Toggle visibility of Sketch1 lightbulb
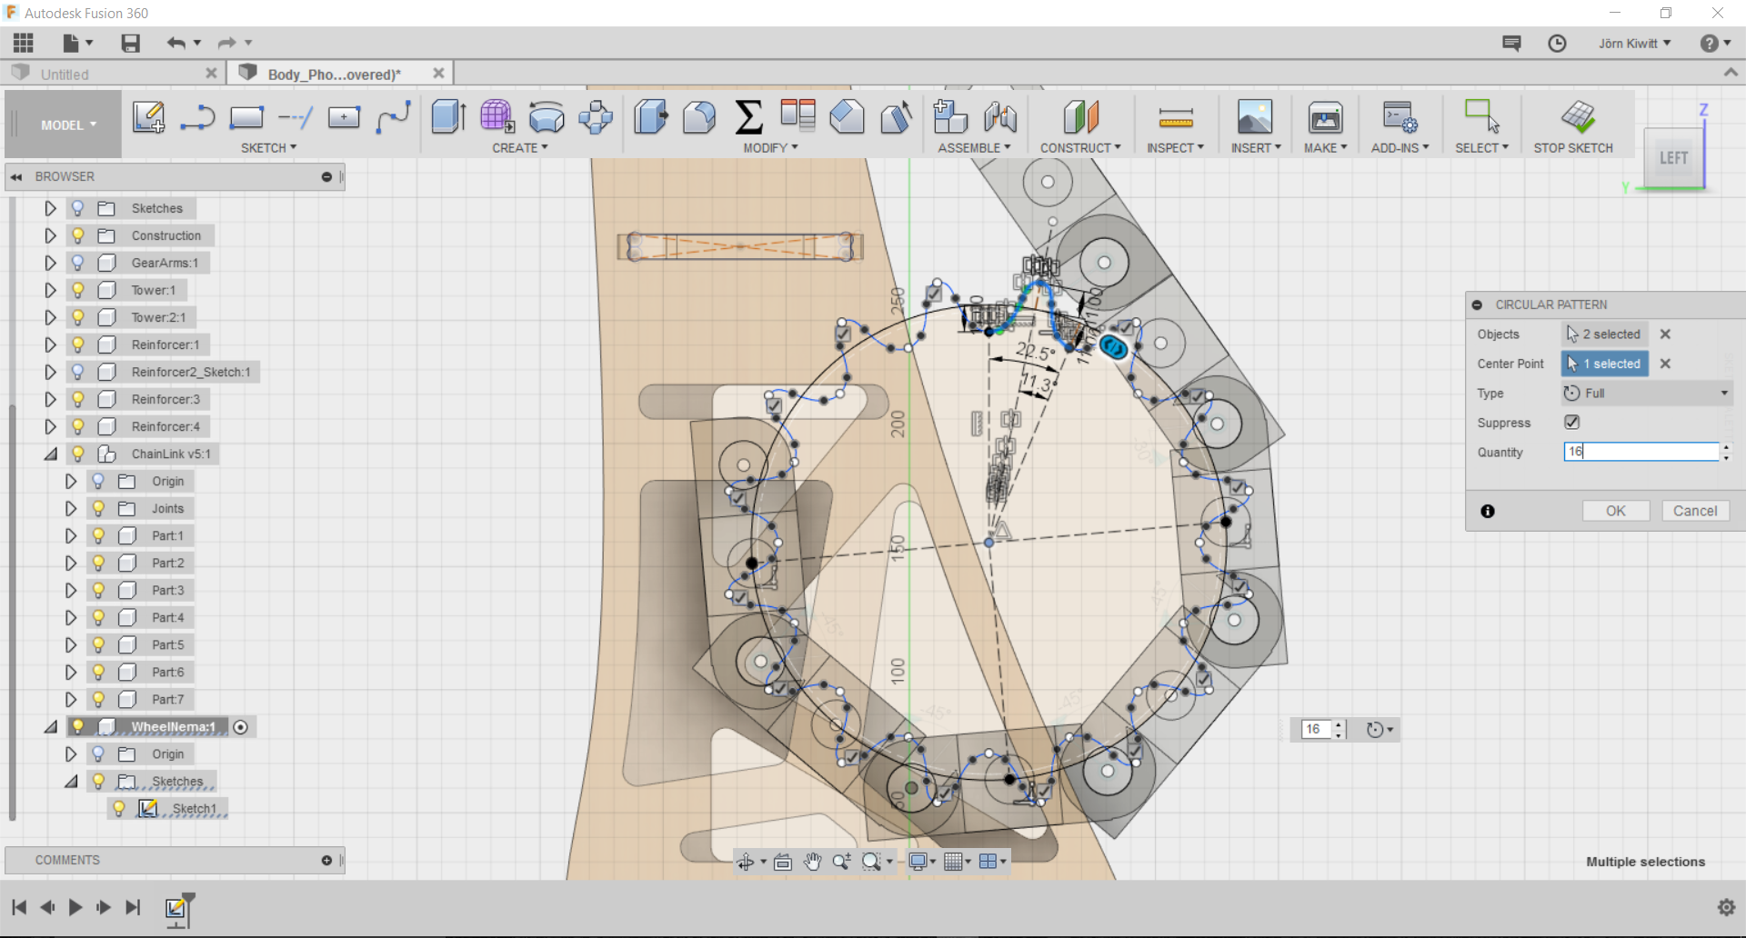Image resolution: width=1746 pixels, height=938 pixels. click(x=119, y=808)
